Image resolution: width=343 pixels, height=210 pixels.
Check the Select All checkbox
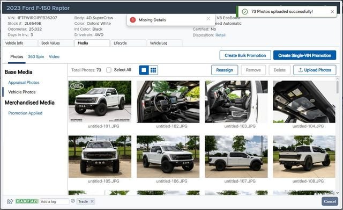point(109,70)
